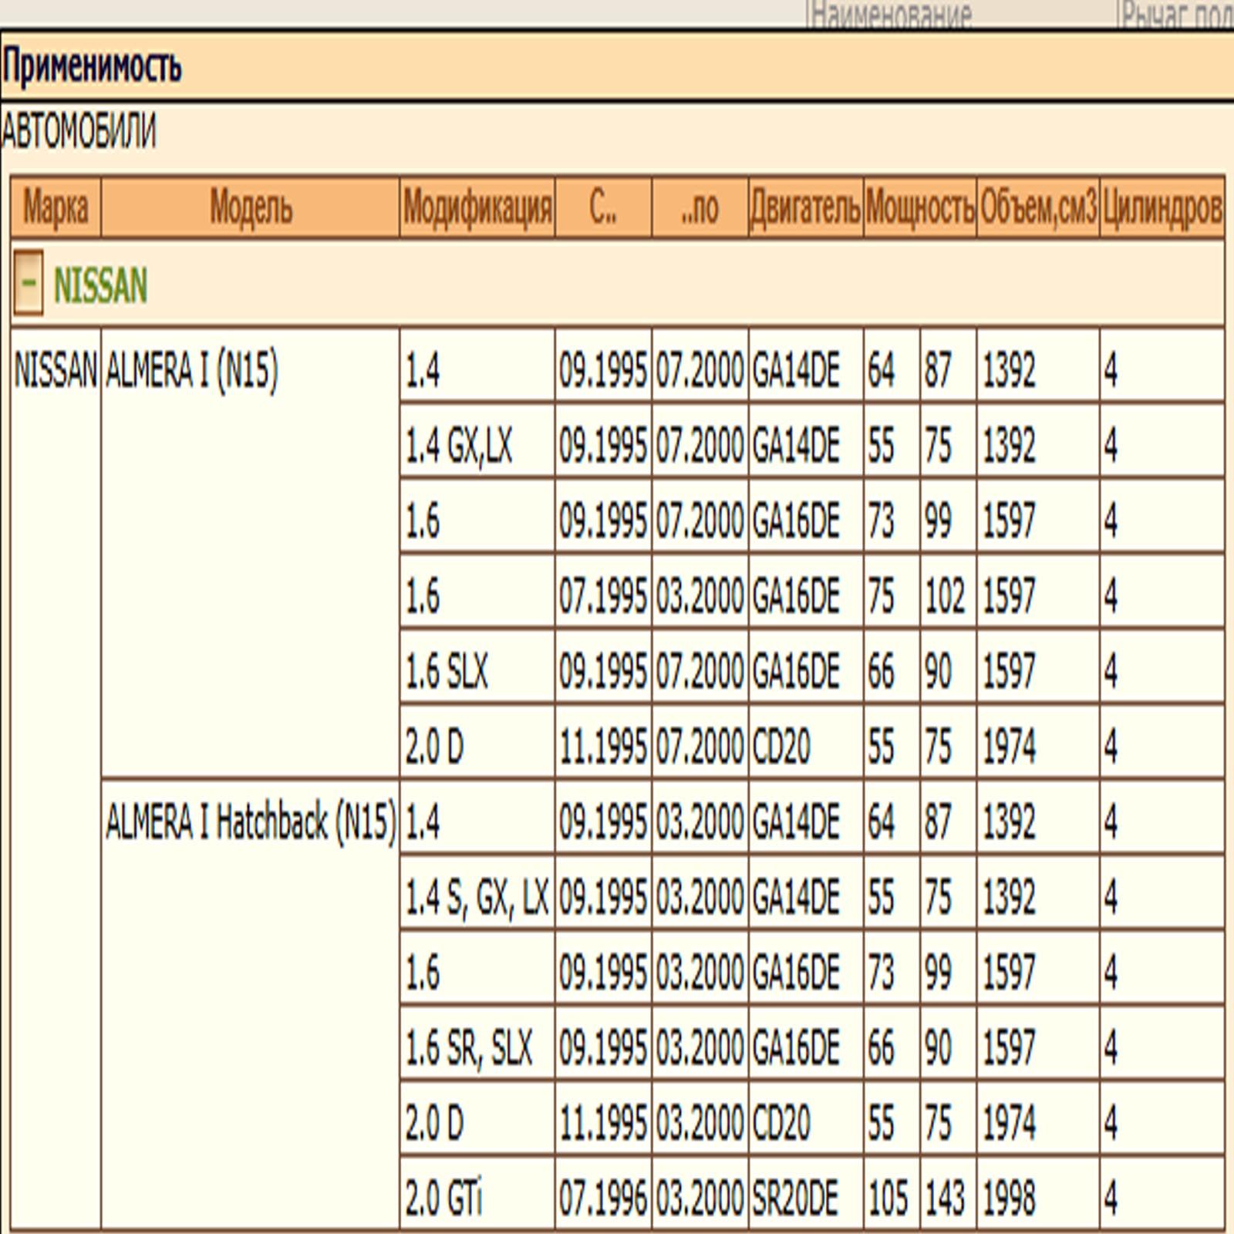Click the Модификация column header
Image resolution: width=1234 pixels, height=1234 pixels.
tap(477, 207)
